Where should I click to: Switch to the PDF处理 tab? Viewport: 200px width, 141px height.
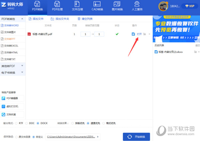[x=57, y=6]
